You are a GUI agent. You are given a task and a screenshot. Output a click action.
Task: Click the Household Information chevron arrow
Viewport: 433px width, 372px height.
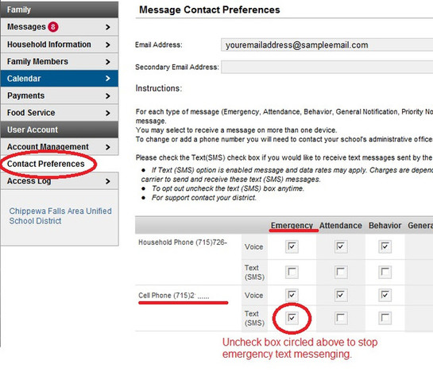click(x=108, y=45)
